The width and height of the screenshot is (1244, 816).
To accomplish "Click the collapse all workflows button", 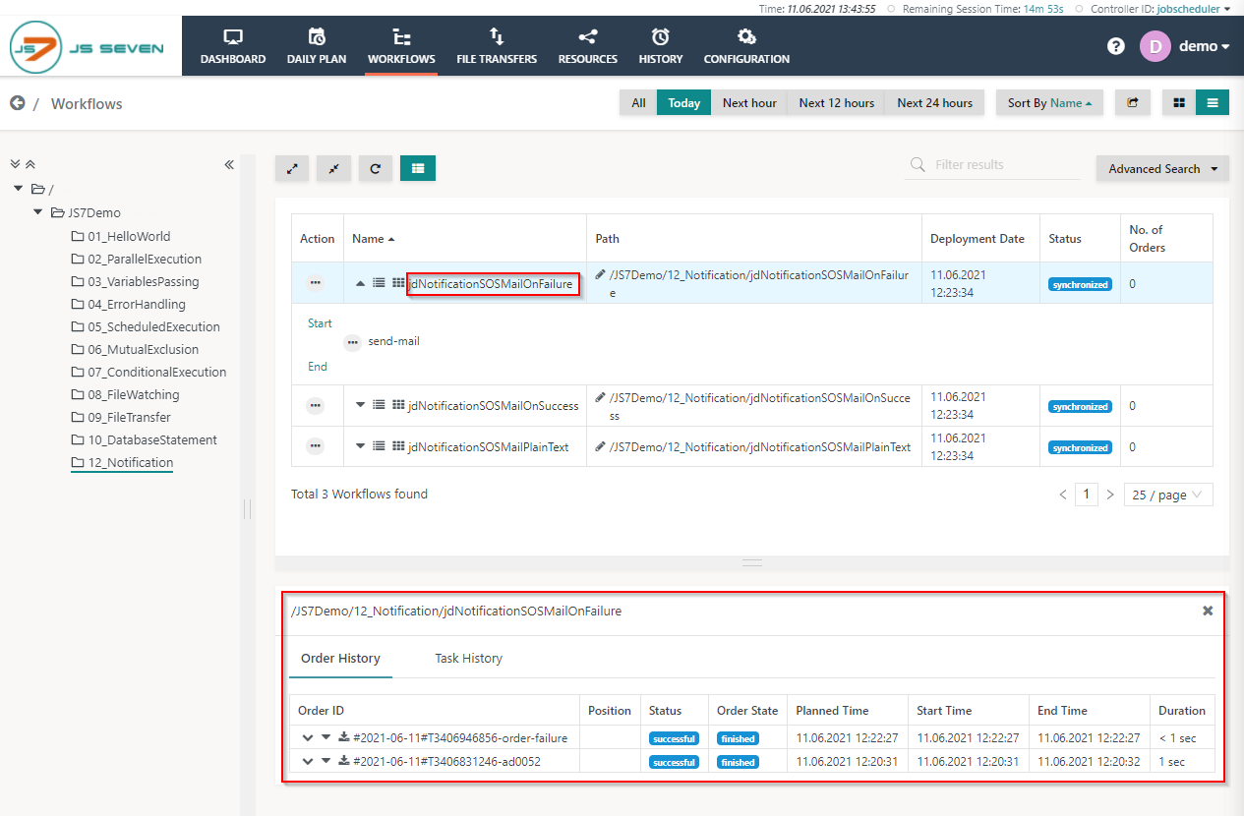I will [x=333, y=168].
